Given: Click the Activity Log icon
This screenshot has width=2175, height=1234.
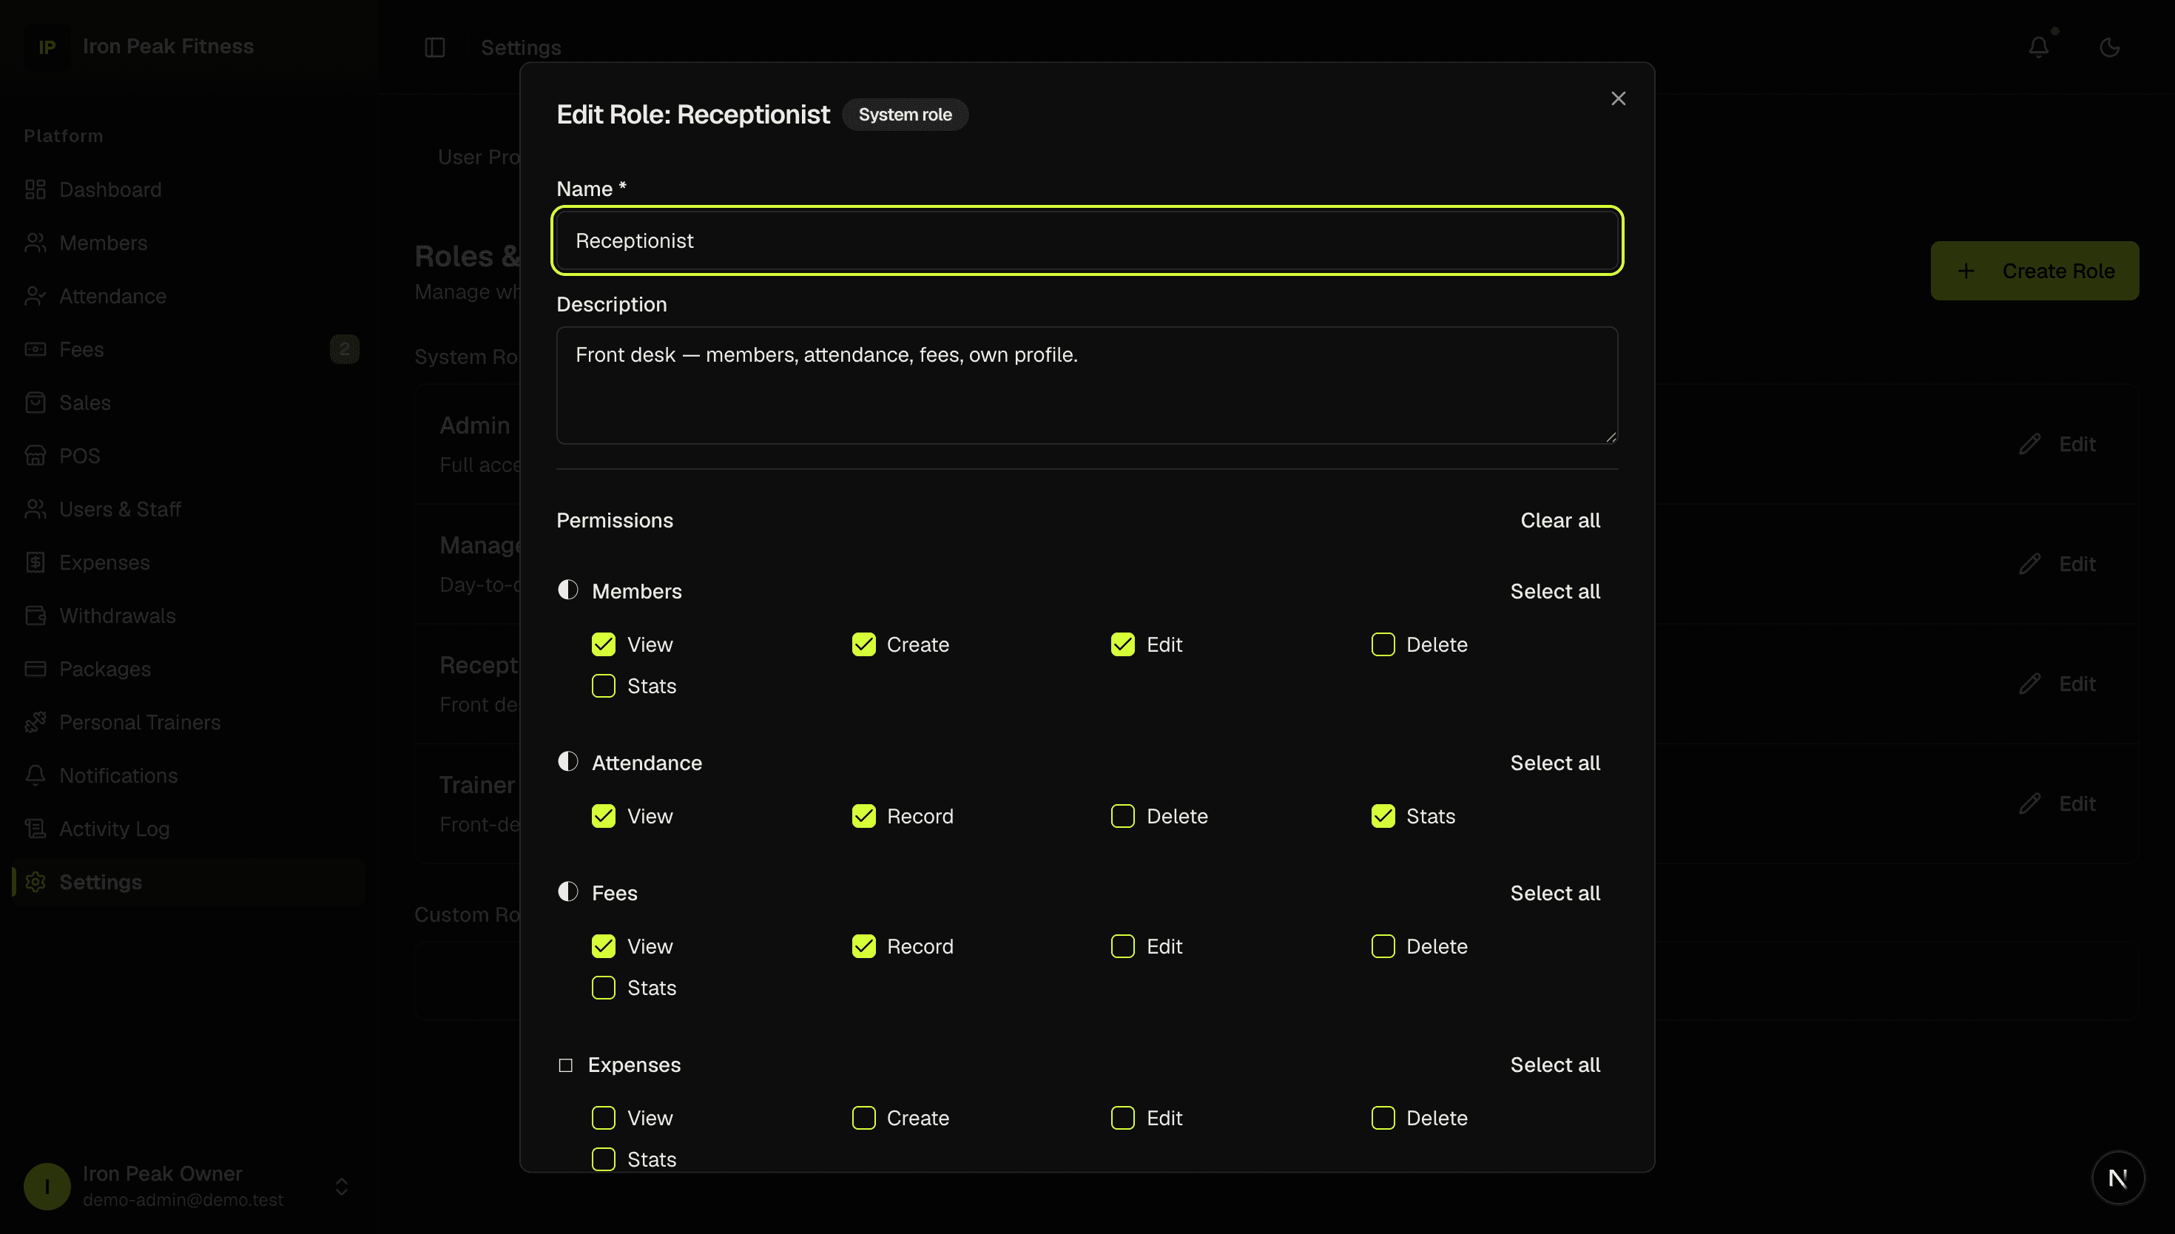Looking at the screenshot, I should pos(36,829).
